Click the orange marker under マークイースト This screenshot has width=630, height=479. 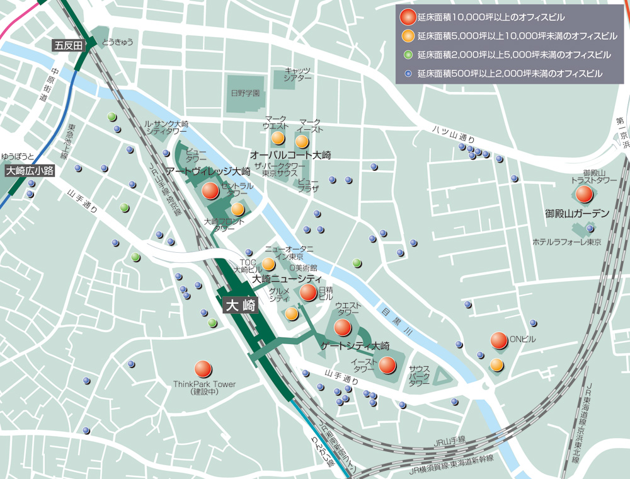click(x=302, y=141)
